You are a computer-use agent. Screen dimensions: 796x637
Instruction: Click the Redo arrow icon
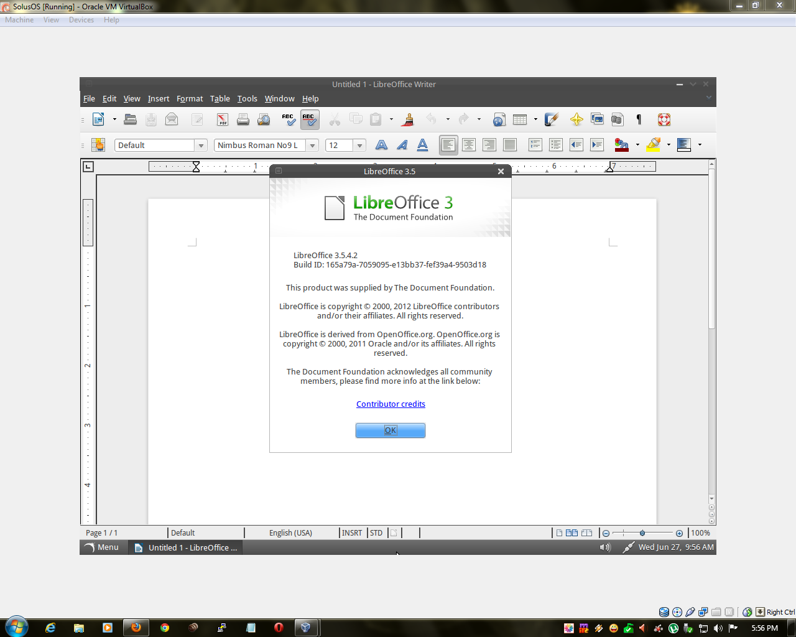click(463, 119)
